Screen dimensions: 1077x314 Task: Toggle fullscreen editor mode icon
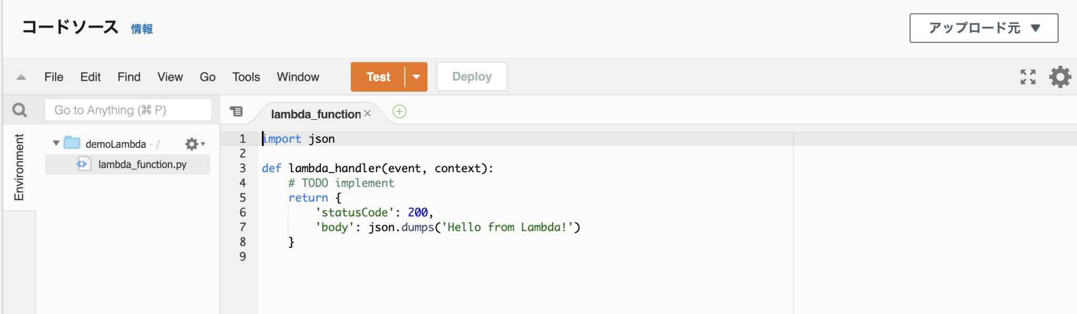pyautogui.click(x=1028, y=77)
